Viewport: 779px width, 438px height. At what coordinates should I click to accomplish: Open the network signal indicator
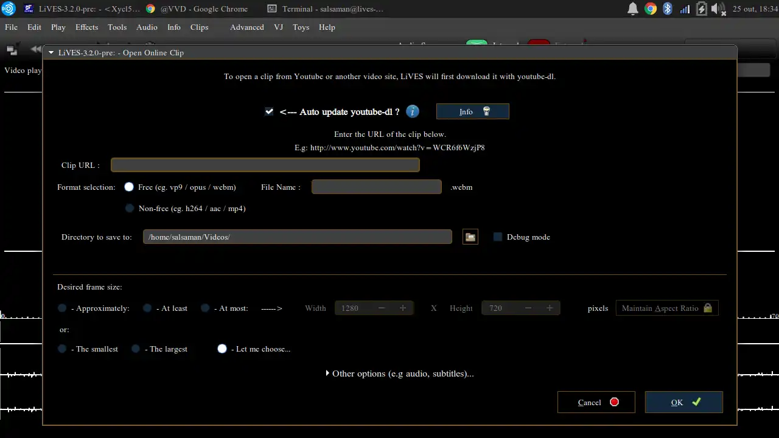[x=685, y=9]
